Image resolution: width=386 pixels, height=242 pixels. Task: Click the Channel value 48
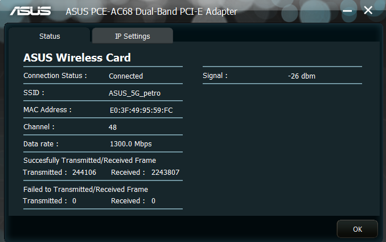point(113,127)
